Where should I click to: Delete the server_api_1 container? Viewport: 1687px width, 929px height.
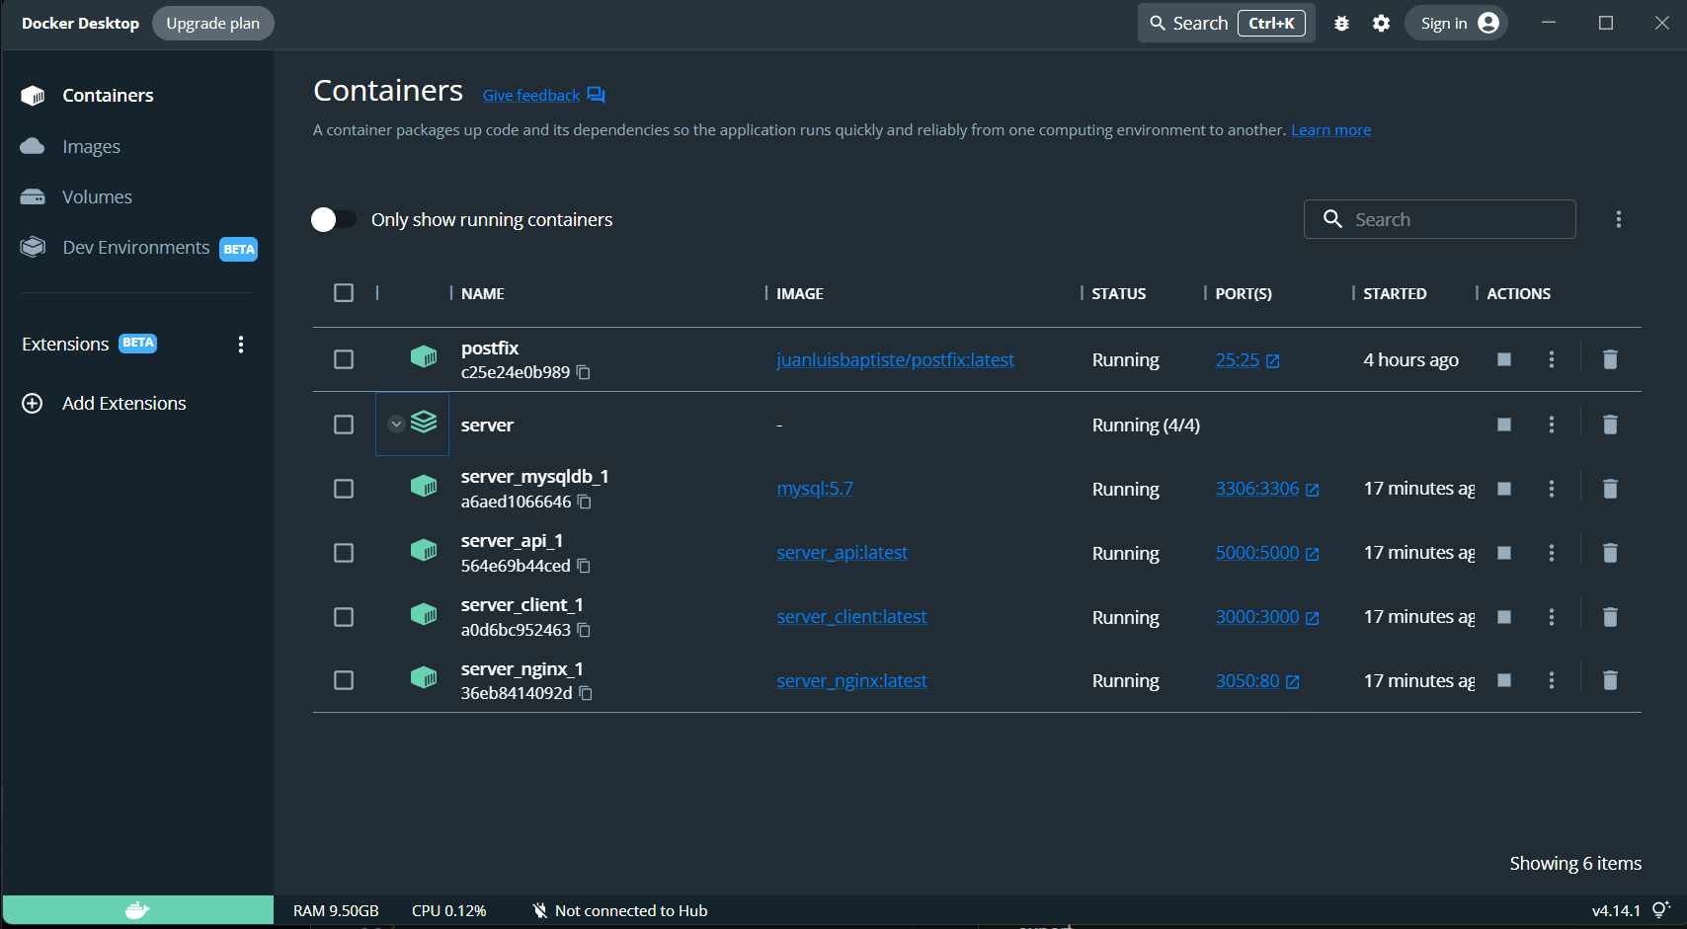click(1610, 553)
